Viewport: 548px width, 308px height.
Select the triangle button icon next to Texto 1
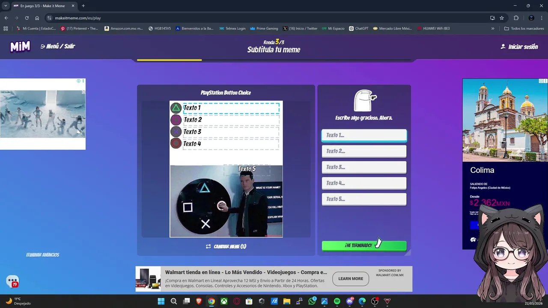pyautogui.click(x=176, y=108)
